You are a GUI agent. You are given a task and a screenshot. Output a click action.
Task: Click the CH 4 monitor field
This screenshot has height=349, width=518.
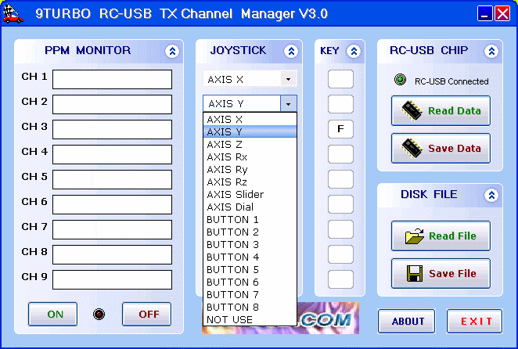coord(113,154)
